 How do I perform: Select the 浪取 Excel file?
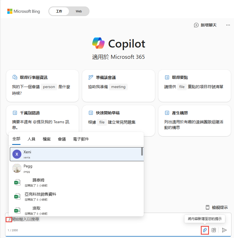[76, 210]
